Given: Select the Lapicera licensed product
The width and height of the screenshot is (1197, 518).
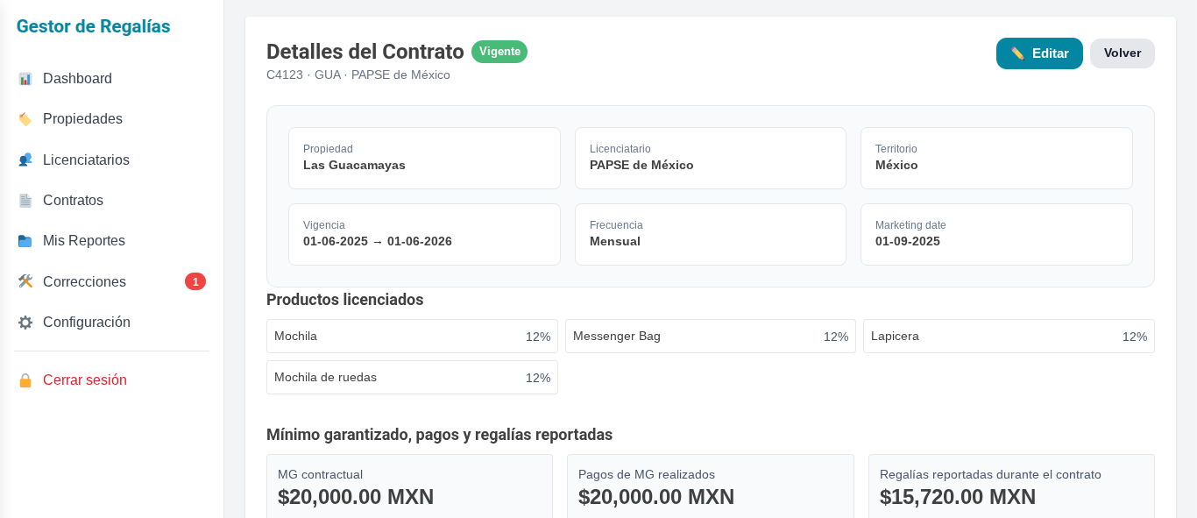Looking at the screenshot, I should [1009, 336].
